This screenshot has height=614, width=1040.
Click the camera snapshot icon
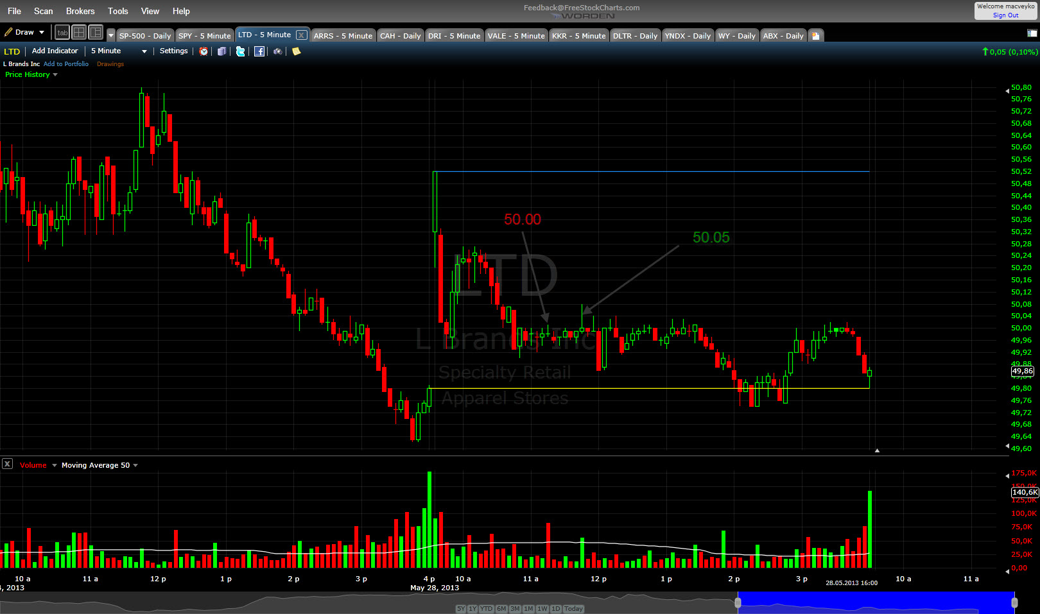click(278, 51)
